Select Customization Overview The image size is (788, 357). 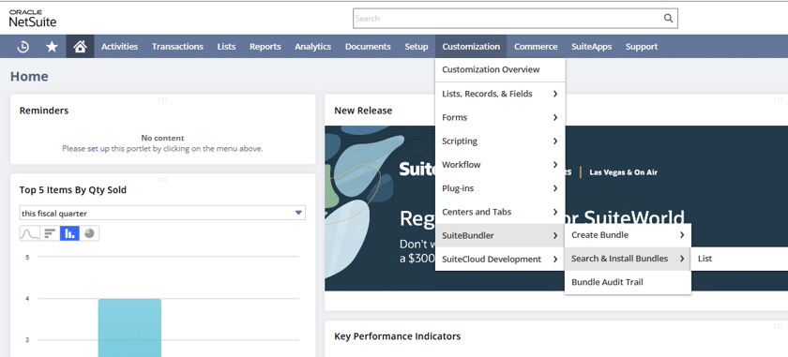click(500, 69)
